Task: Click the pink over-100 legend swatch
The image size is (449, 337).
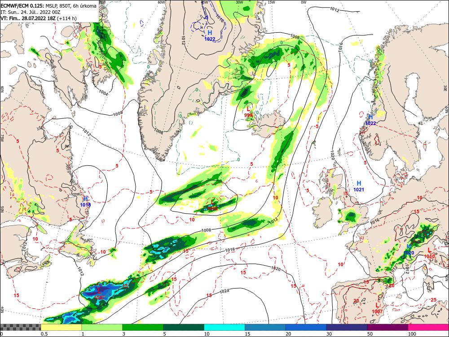Action: coord(428,327)
